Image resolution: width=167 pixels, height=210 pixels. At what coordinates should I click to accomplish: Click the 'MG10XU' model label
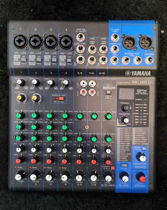141,82
